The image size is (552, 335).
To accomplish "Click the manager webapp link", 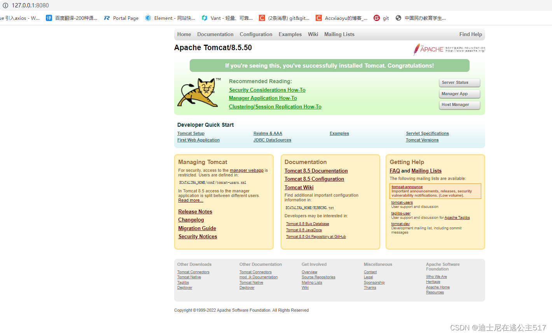I will [x=246, y=170].
